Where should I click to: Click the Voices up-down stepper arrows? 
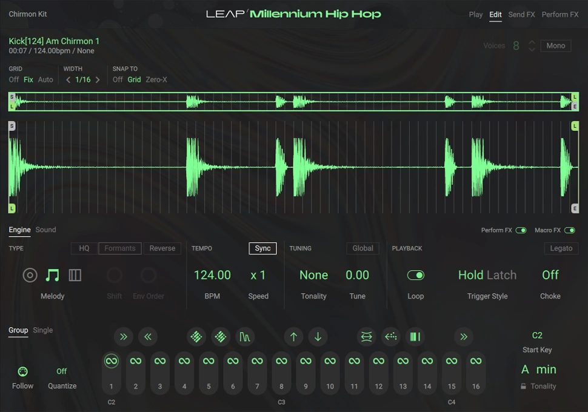point(532,45)
